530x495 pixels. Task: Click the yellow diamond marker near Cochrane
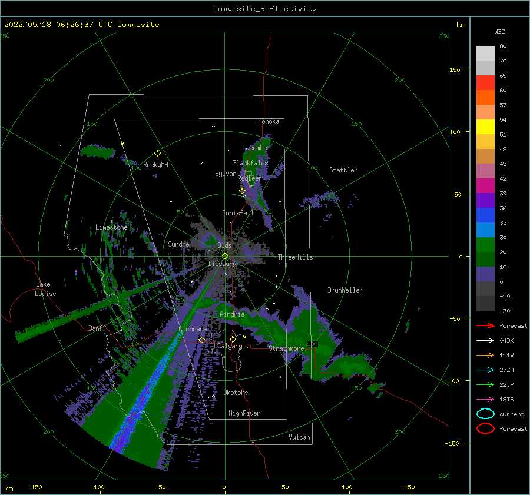201,340
